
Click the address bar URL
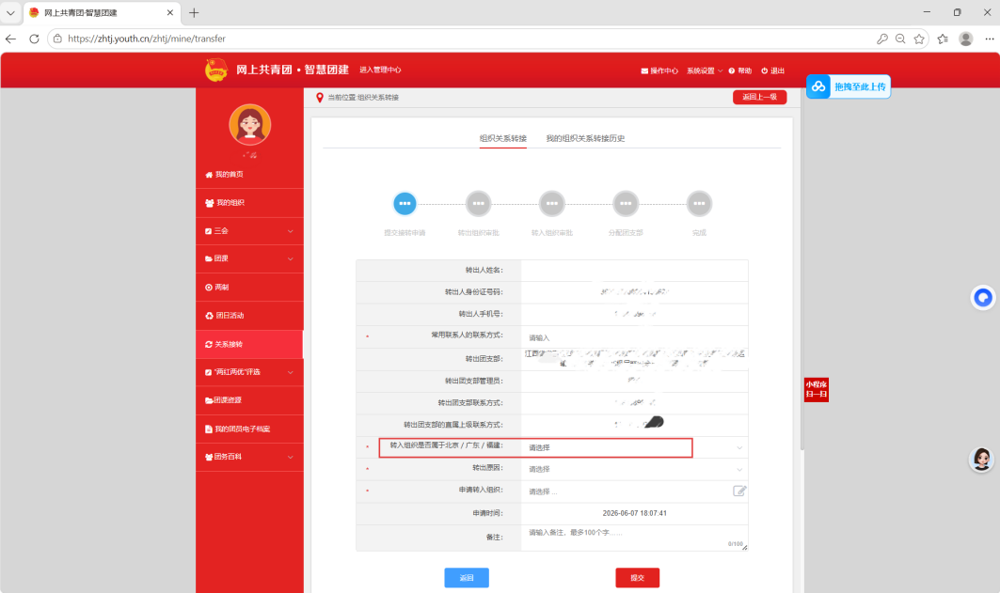click(x=147, y=39)
